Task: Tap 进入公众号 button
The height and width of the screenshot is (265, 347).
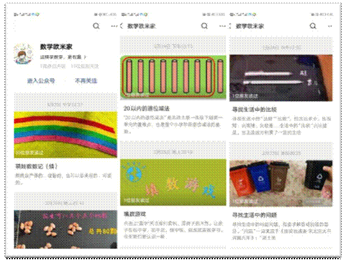Action: coord(41,81)
